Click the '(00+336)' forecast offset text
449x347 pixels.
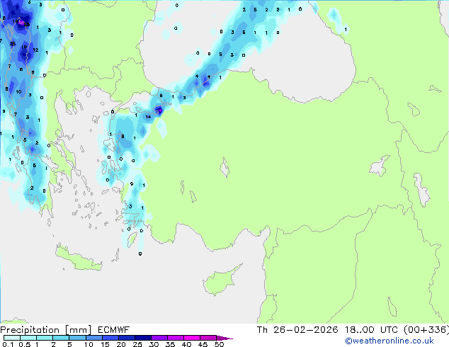point(426,330)
